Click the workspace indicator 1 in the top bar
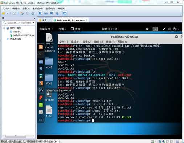 155,29
